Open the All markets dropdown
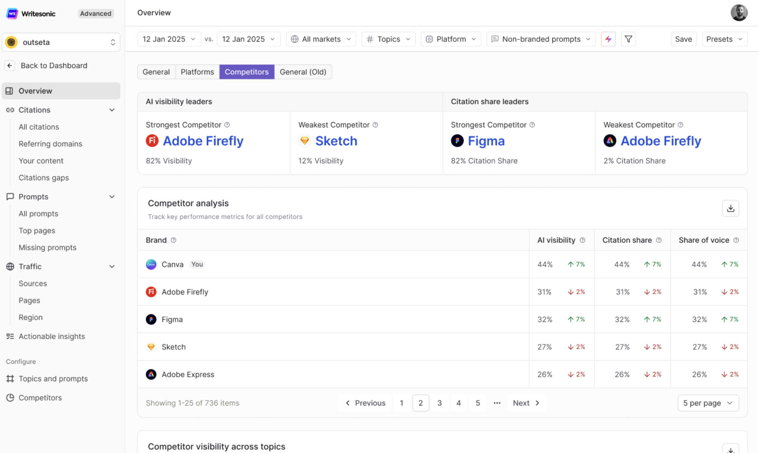Screen dimensions: 758x453 pyautogui.click(x=321, y=39)
